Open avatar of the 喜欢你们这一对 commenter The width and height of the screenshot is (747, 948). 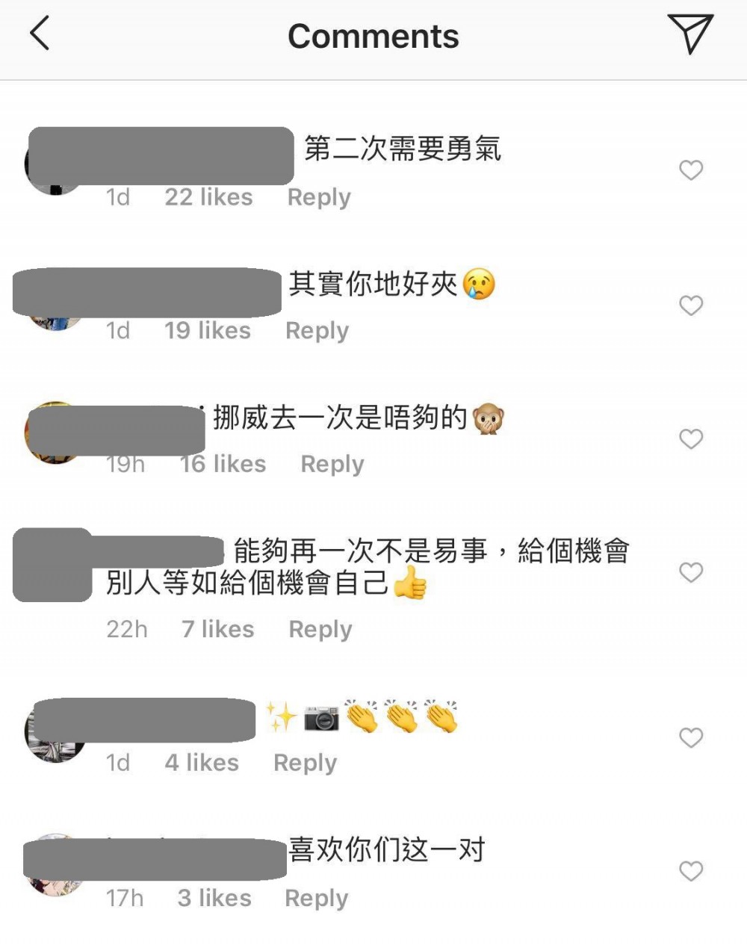click(x=55, y=865)
